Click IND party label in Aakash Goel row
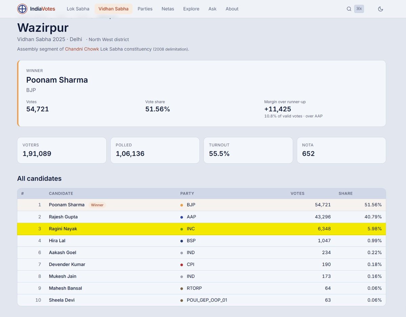 [191, 252]
